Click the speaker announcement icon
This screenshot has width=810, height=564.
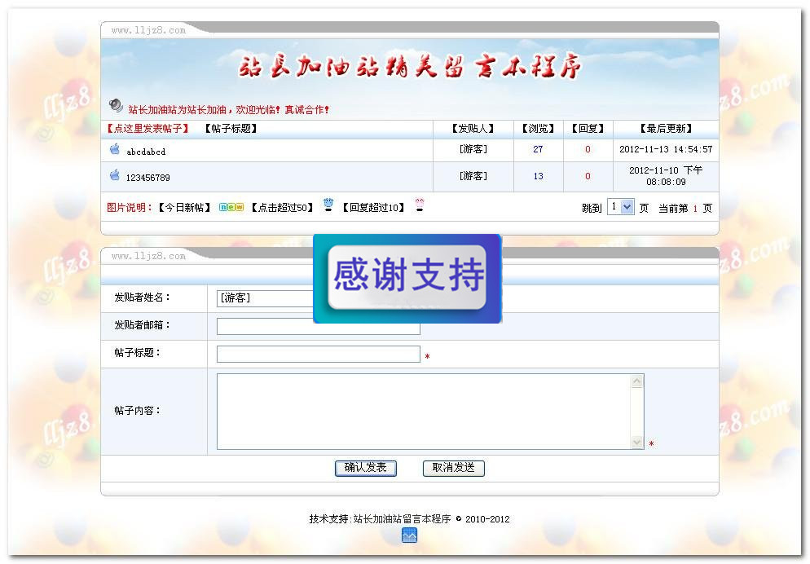coord(116,106)
